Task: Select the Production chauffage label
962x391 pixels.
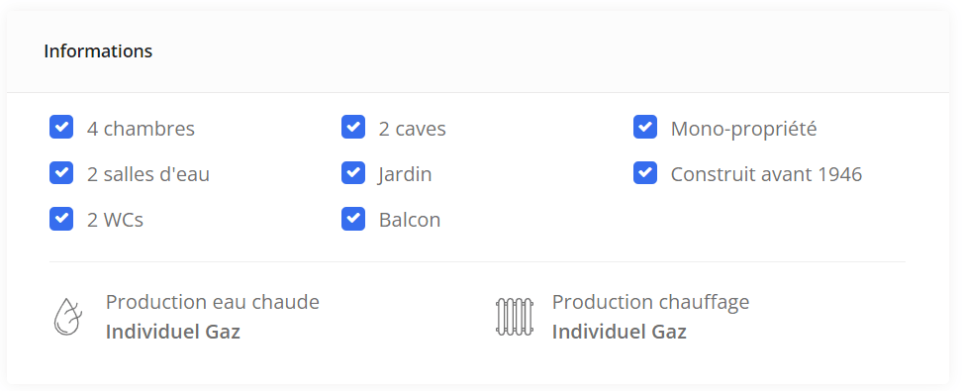Action: (x=651, y=302)
